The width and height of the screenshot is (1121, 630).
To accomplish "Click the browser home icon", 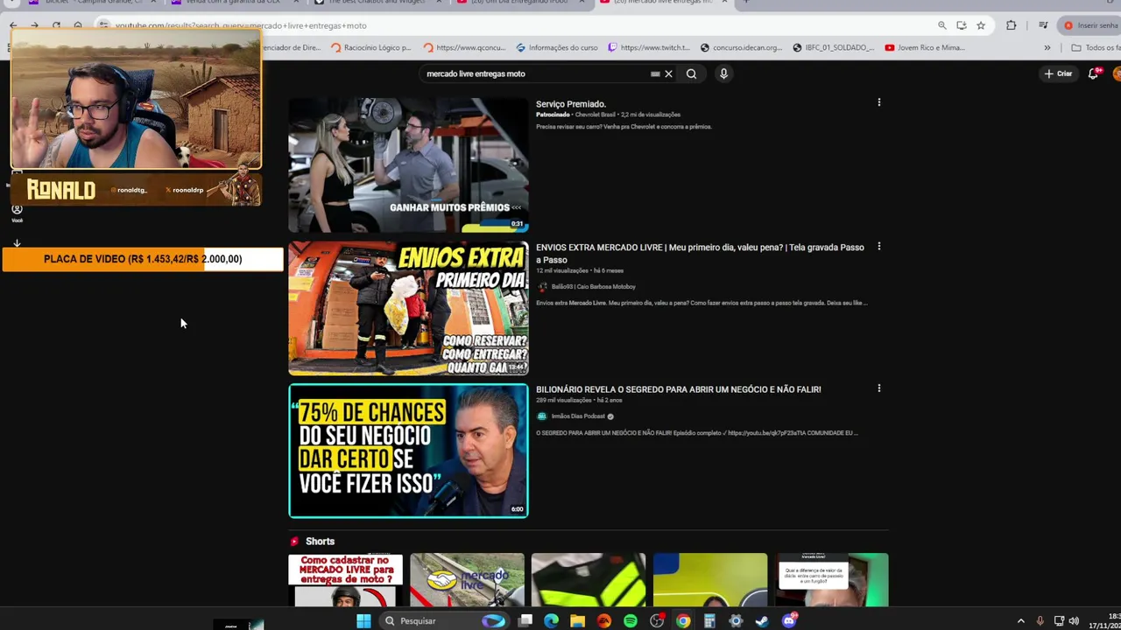I will coord(78,25).
